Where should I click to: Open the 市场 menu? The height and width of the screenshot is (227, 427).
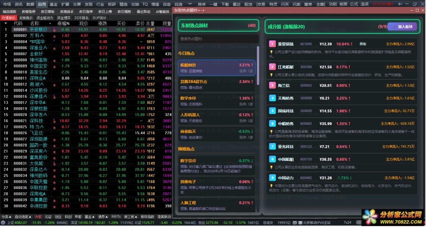7,4
